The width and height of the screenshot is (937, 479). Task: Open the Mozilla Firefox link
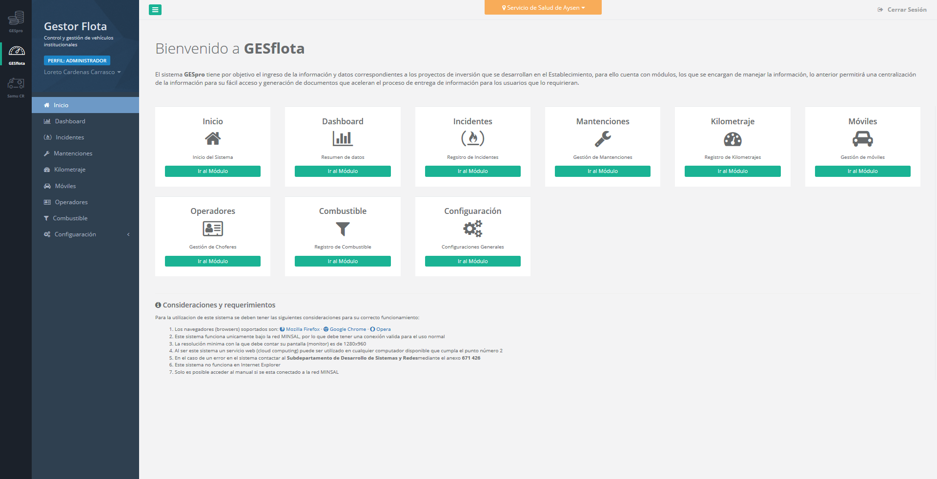click(x=302, y=329)
